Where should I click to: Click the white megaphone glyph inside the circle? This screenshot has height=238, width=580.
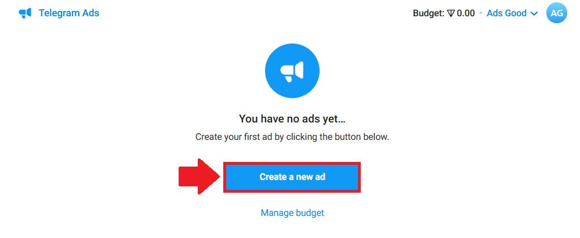[x=292, y=71]
